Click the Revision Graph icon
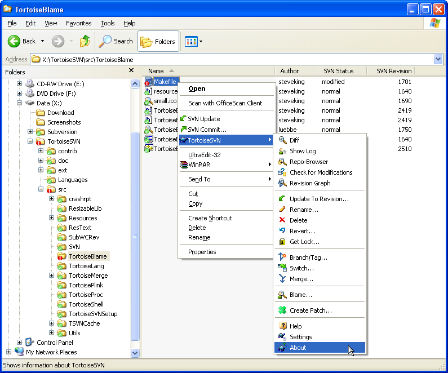Screen dimensions: 448x373 pyautogui.click(x=282, y=183)
